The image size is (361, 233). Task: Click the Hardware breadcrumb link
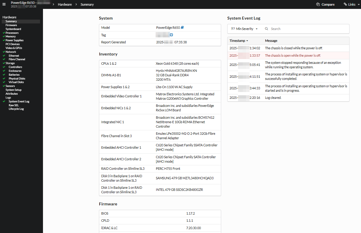pyautogui.click(x=65, y=4)
